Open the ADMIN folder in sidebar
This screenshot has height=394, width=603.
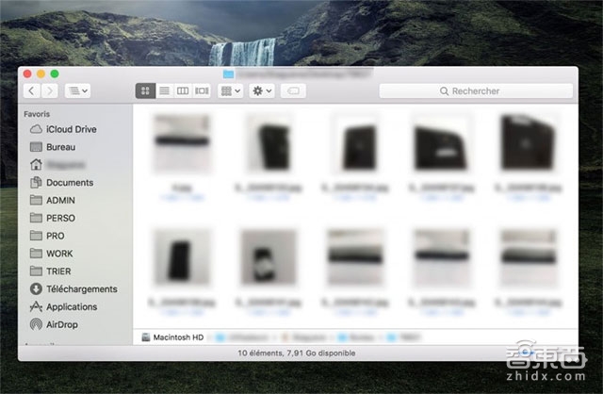[x=60, y=201]
